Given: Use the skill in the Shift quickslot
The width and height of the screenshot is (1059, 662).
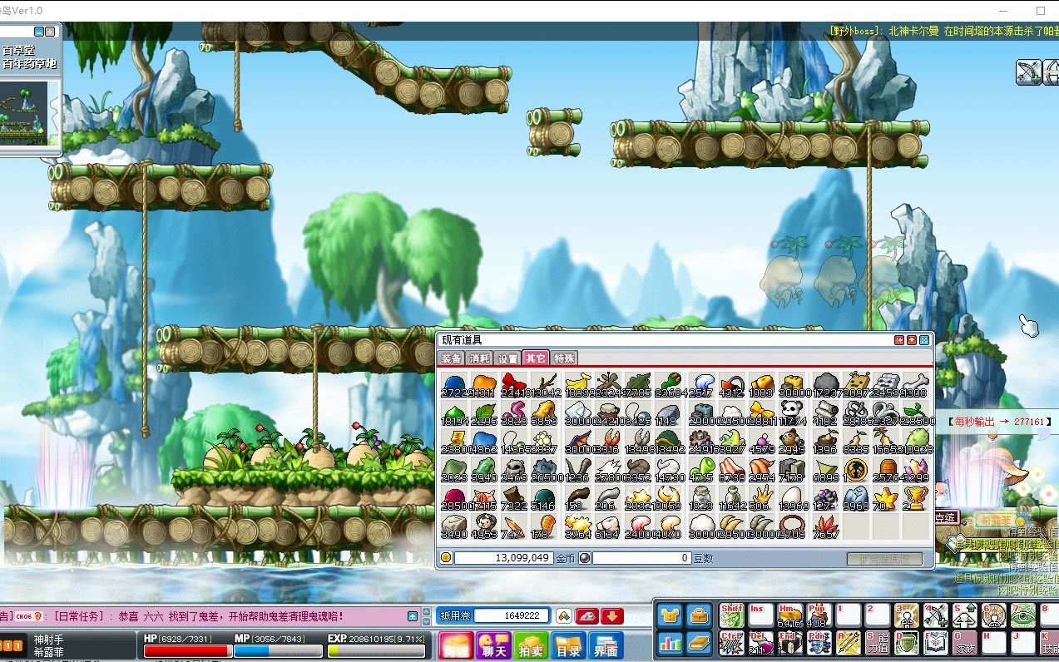Looking at the screenshot, I should pos(732,615).
